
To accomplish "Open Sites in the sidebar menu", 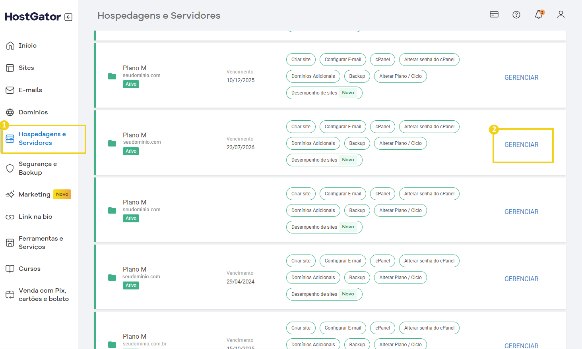I will coord(26,68).
